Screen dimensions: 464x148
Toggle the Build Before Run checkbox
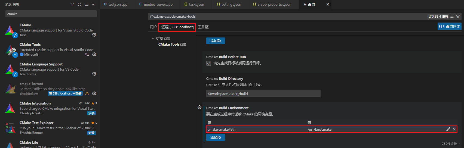pos(209,63)
